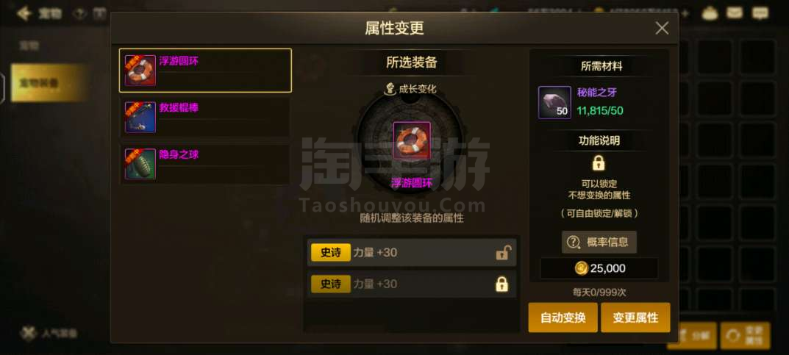Viewport: 789px width, 355px height.
Task: Click the chat bubble icon at top right
Action: 760,13
